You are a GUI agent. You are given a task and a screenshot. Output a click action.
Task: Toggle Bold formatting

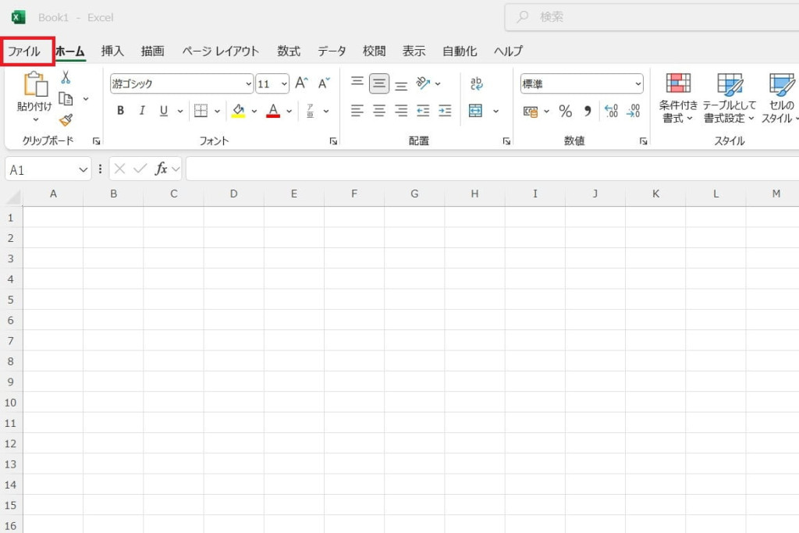click(x=120, y=111)
